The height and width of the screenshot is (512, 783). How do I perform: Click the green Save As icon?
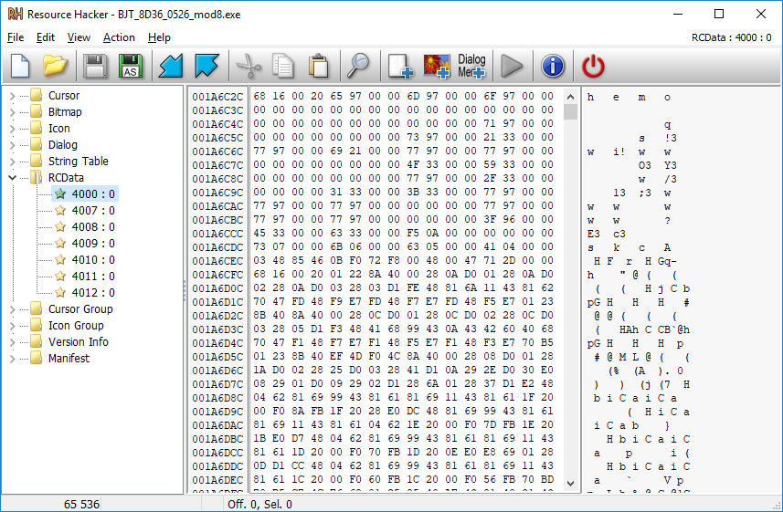130,66
